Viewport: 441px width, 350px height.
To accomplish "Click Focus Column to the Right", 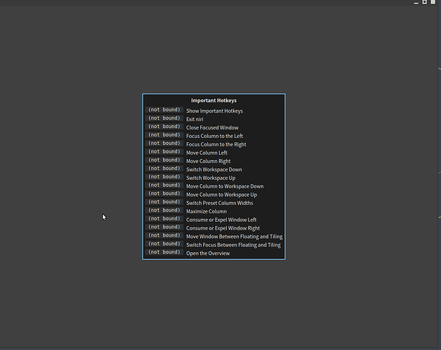I will coord(216,144).
